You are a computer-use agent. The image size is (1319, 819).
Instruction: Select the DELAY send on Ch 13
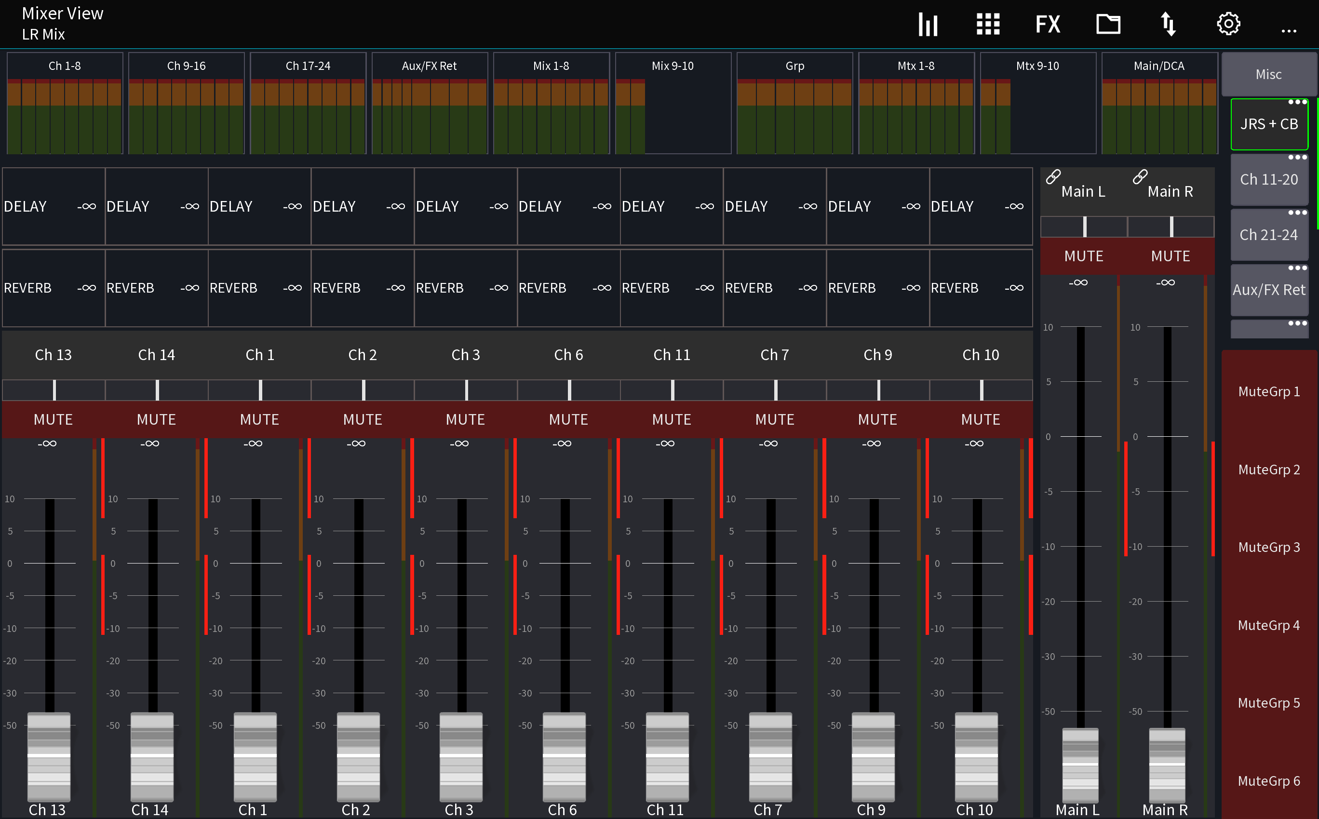point(53,206)
